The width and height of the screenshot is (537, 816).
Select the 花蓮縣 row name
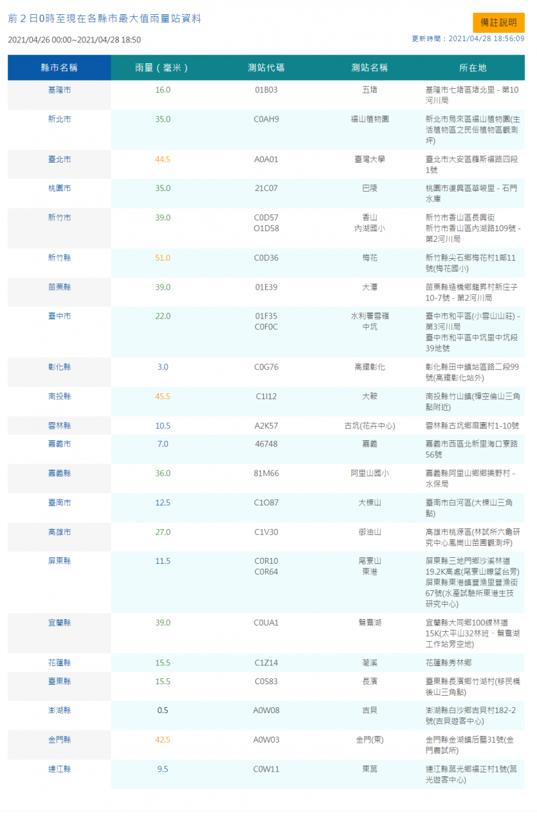[x=59, y=663]
